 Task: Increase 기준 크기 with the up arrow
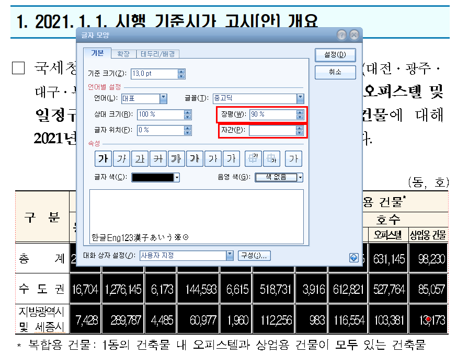pos(181,72)
